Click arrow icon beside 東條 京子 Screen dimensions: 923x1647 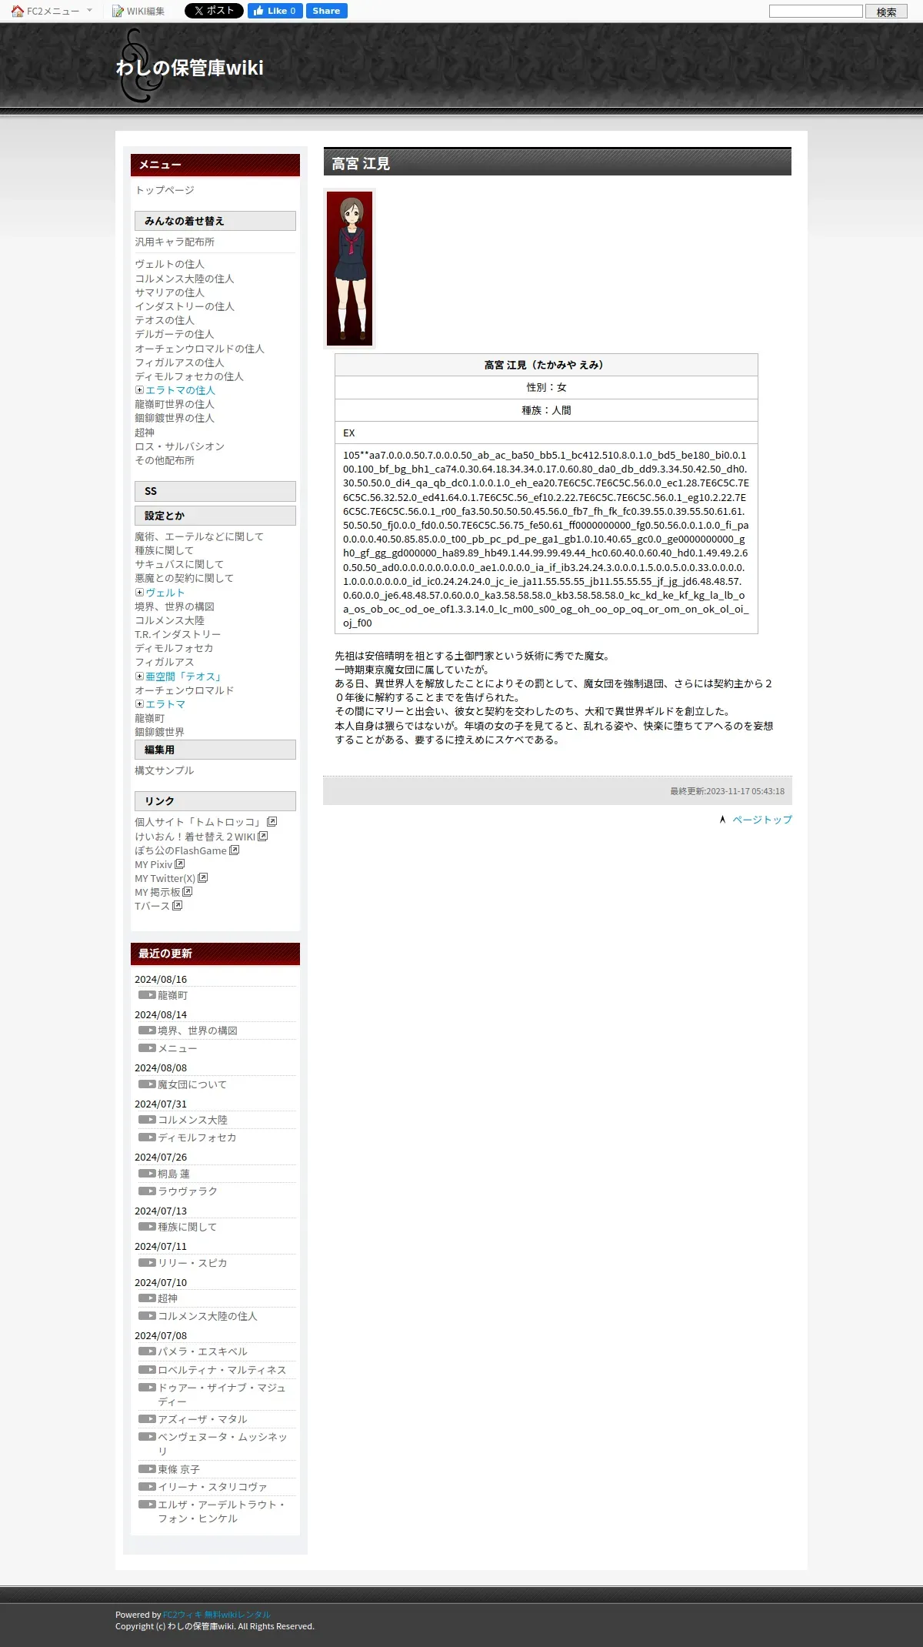coord(147,1469)
